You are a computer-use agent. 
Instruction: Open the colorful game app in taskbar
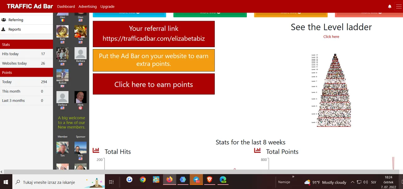[156, 180]
